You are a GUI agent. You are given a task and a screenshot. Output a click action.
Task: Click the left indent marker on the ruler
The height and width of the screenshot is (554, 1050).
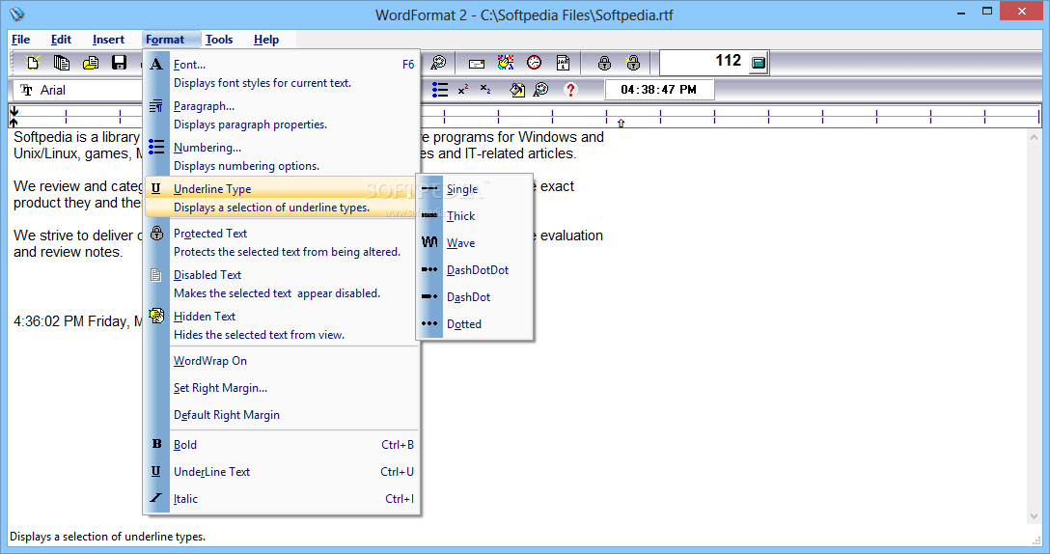click(14, 117)
